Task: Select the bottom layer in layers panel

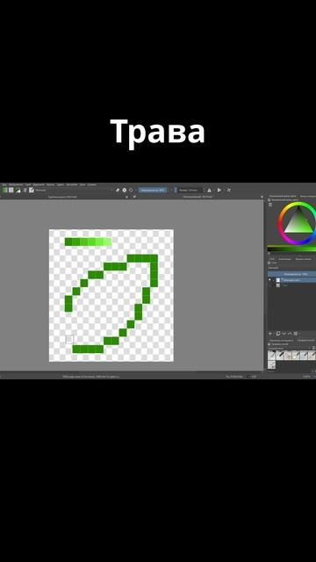Action: coord(291,285)
